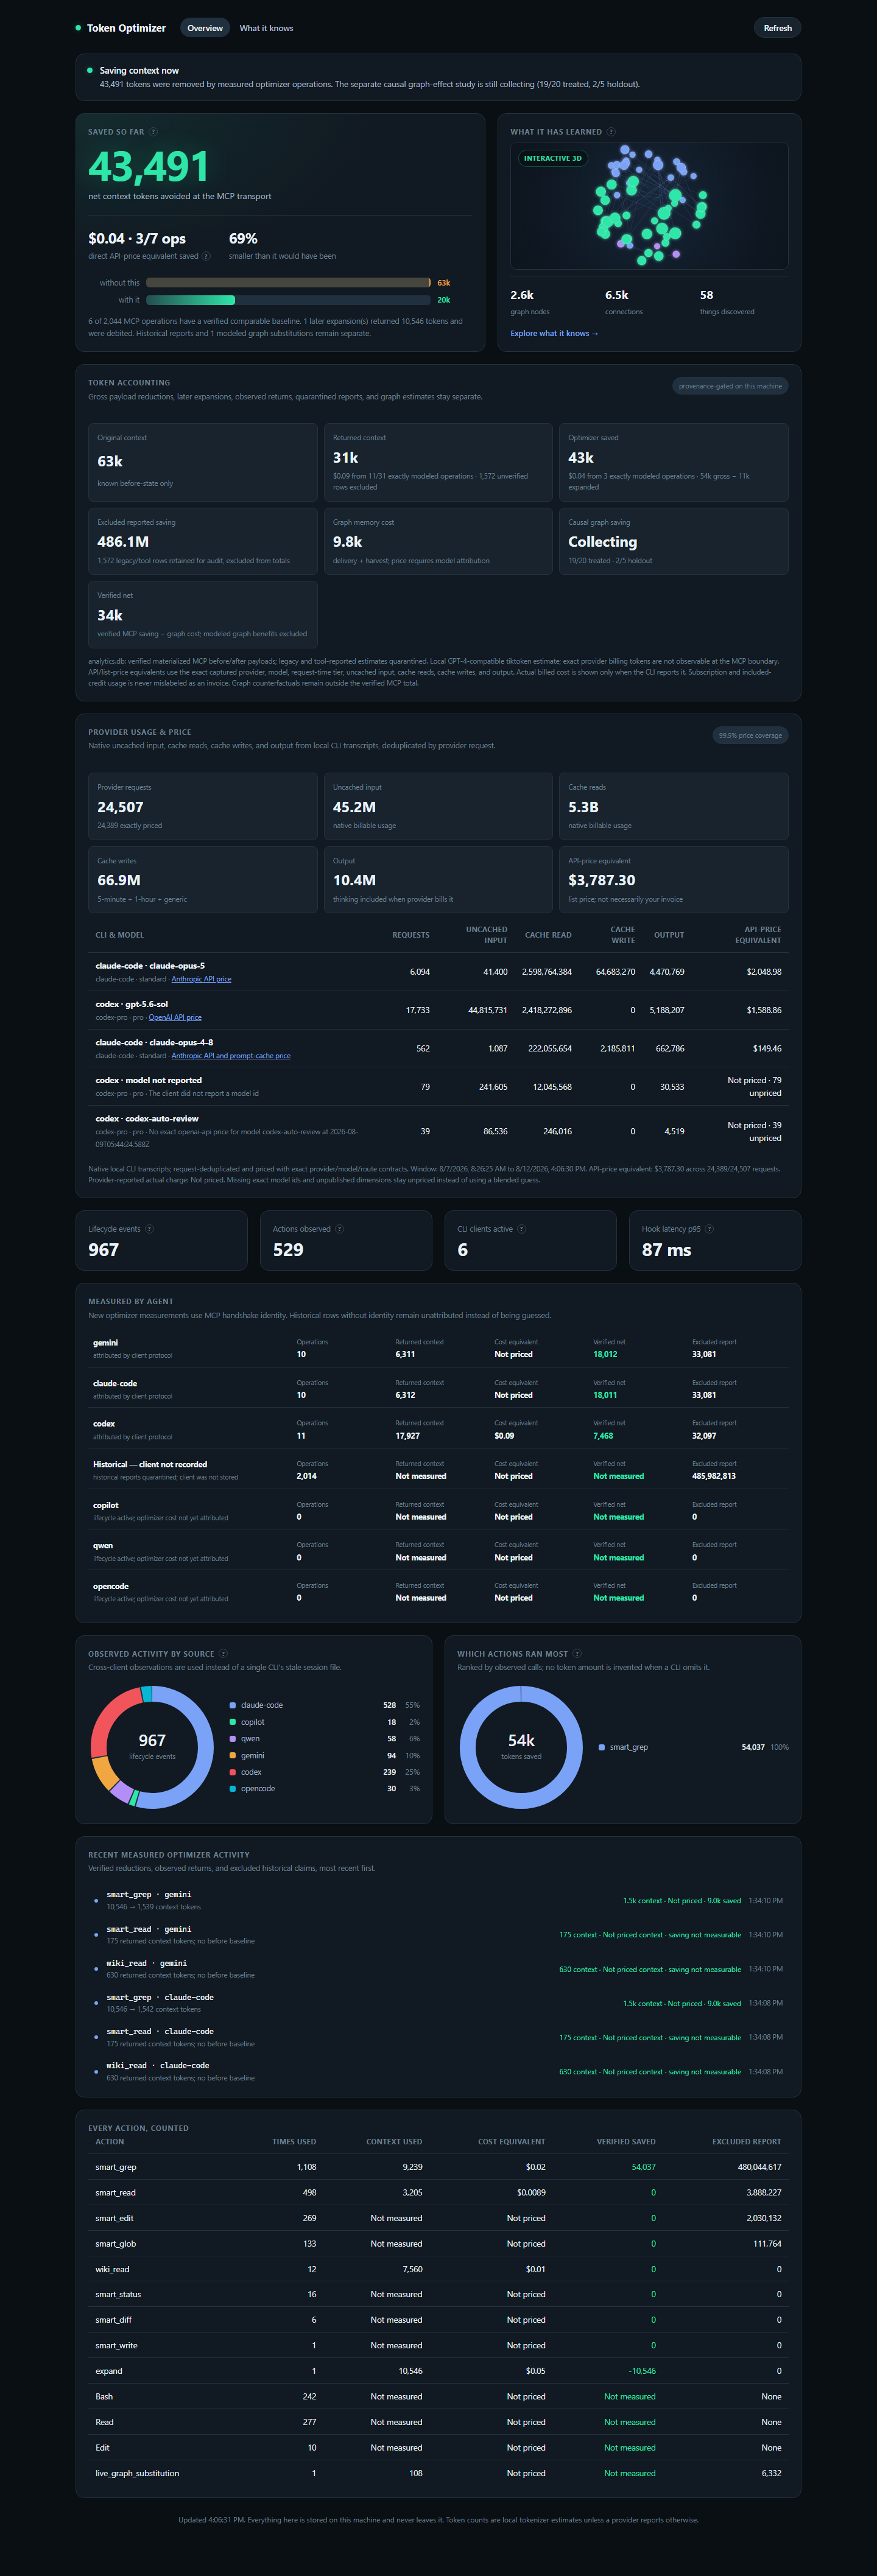Viewport: 877px width, 2576px height.
Task: Click the Causal graph saving Collecting card
Action: (x=673, y=541)
